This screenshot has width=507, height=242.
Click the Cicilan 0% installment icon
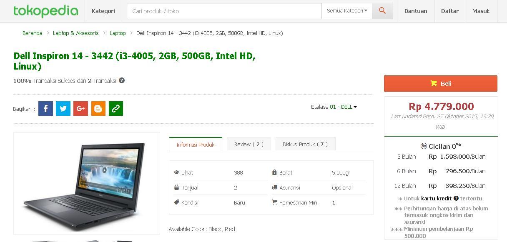424,146
